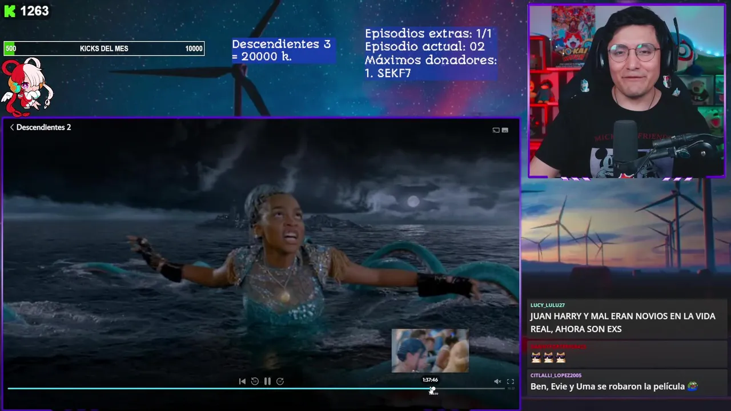
Task: Click the cat emoji chat message
Action: (548, 358)
